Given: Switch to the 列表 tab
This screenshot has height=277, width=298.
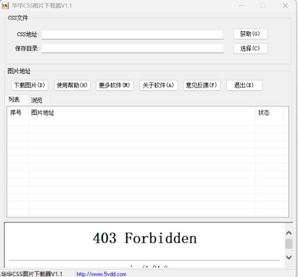Looking at the screenshot, I should (x=14, y=100).
